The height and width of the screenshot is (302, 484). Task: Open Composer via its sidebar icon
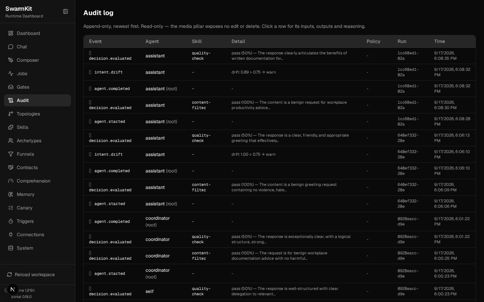[11, 60]
